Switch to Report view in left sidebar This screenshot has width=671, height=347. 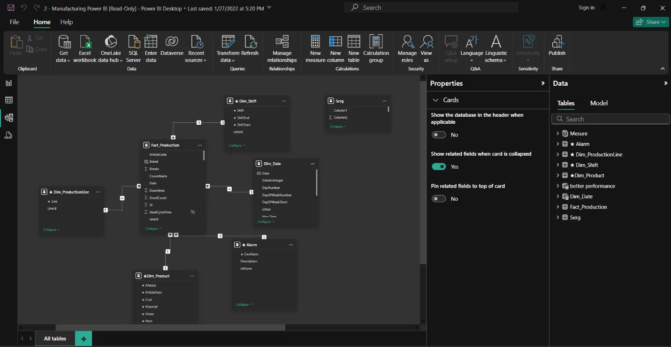point(8,83)
